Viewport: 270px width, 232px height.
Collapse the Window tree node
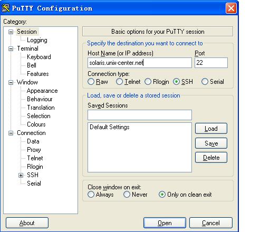click(11, 82)
